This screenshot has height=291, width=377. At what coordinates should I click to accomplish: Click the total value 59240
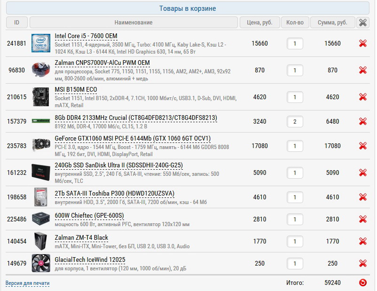coord(332,283)
